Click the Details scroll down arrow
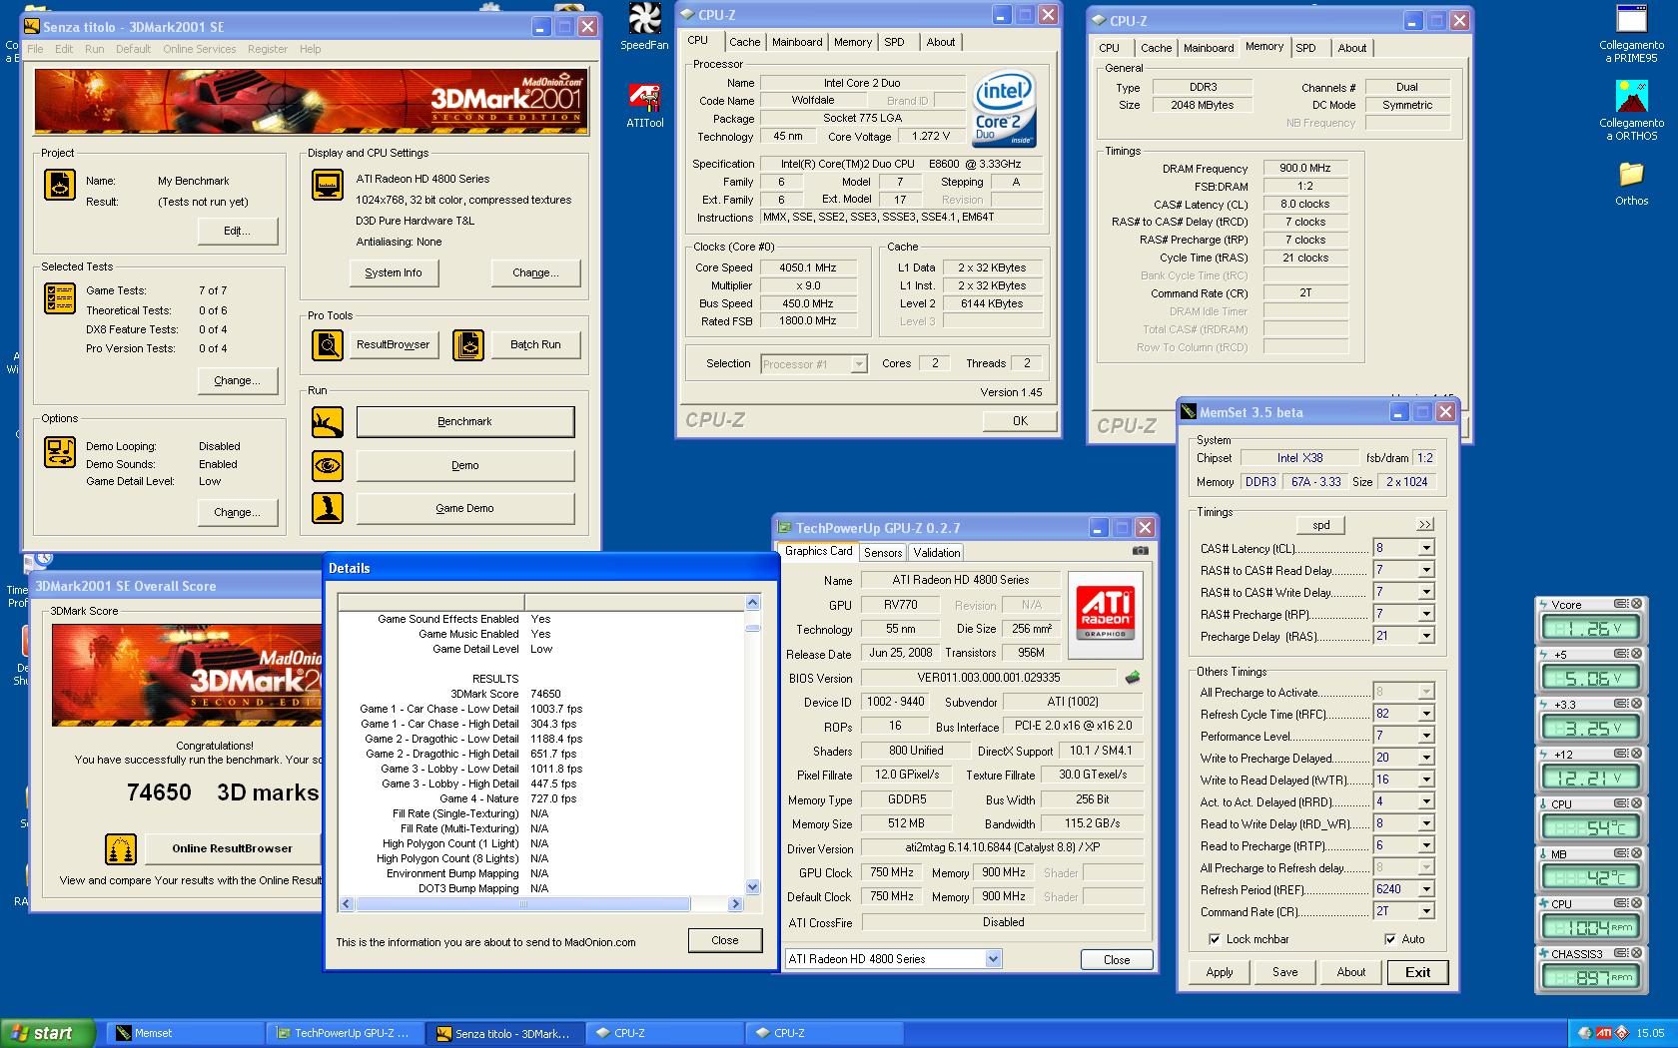Viewport: 1678px width, 1048px height. click(x=753, y=886)
